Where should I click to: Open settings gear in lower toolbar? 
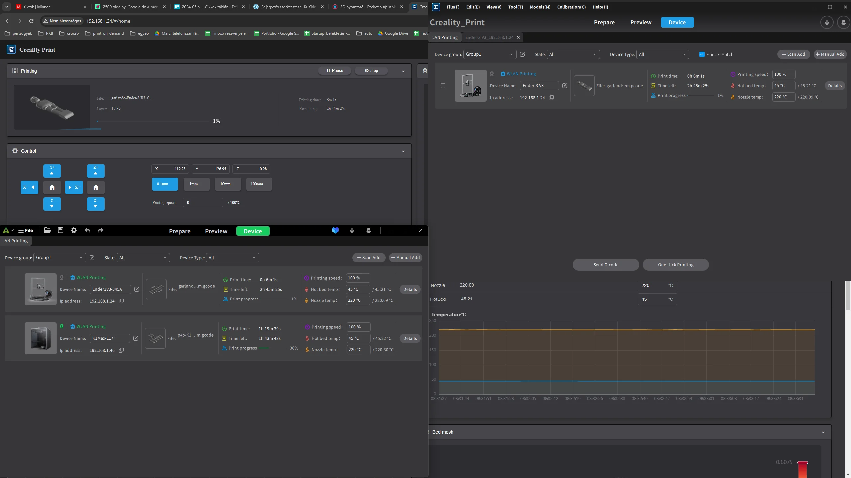click(74, 230)
